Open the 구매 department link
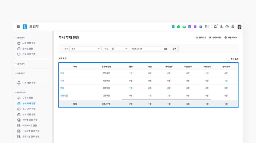The height and width of the screenshot is (143, 256). 62,81
